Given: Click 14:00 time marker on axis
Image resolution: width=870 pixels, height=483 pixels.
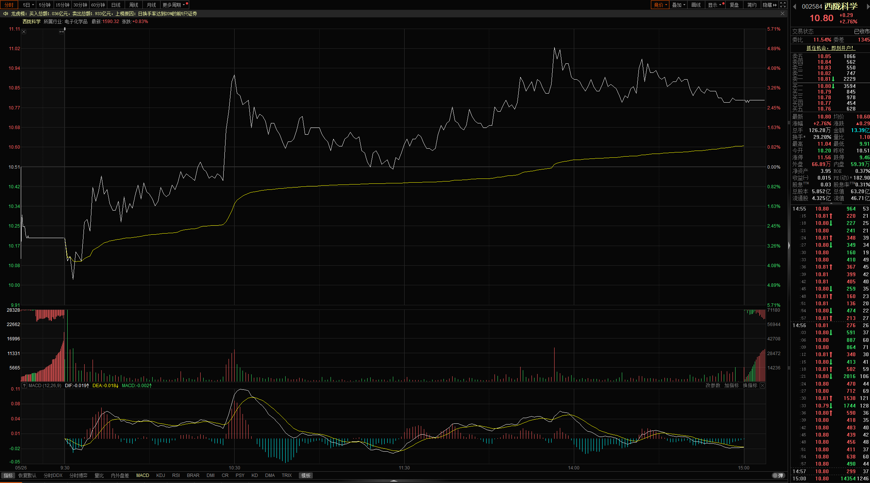Looking at the screenshot, I should coord(573,468).
